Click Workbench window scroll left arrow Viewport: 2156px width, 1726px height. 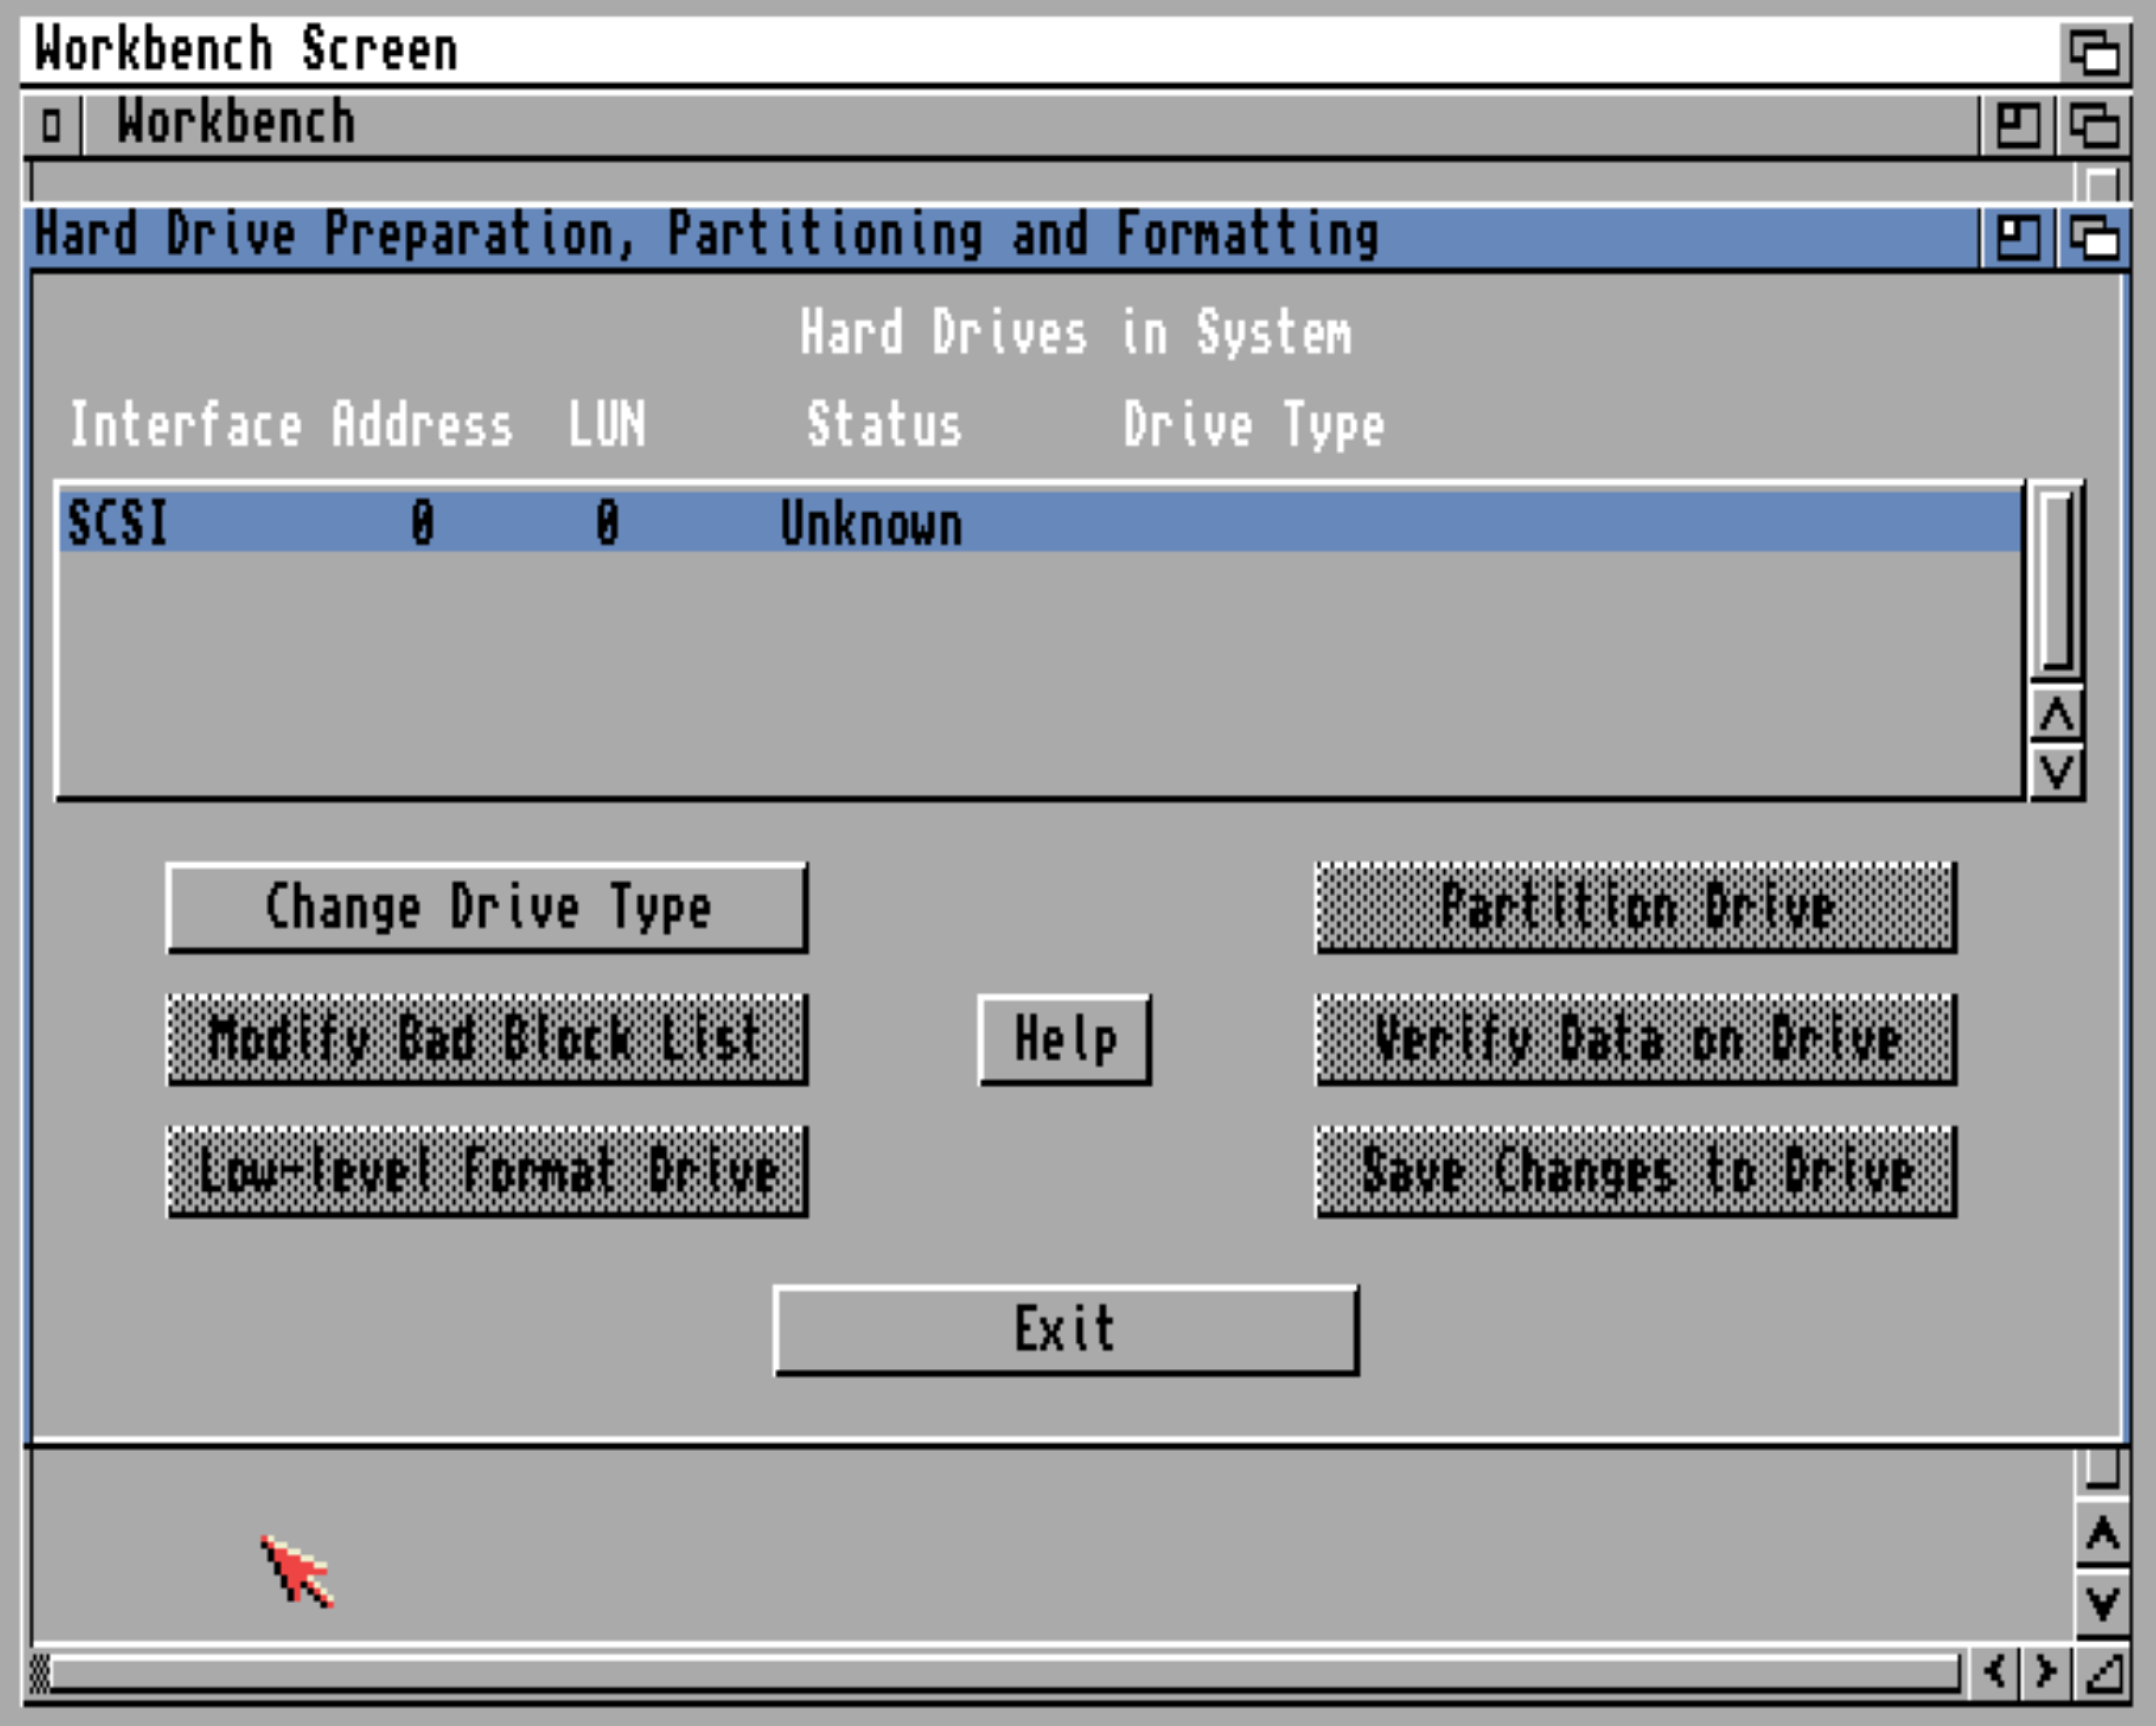tap(1994, 1671)
